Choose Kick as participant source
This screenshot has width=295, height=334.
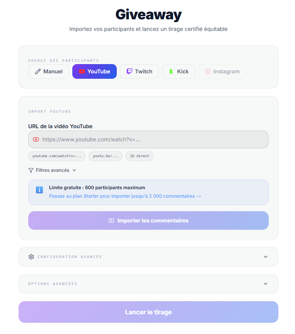[179, 71]
